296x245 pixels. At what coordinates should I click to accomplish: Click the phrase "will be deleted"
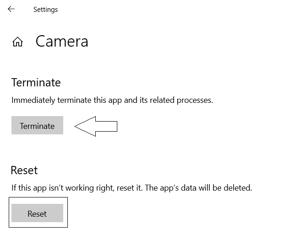tap(230, 188)
